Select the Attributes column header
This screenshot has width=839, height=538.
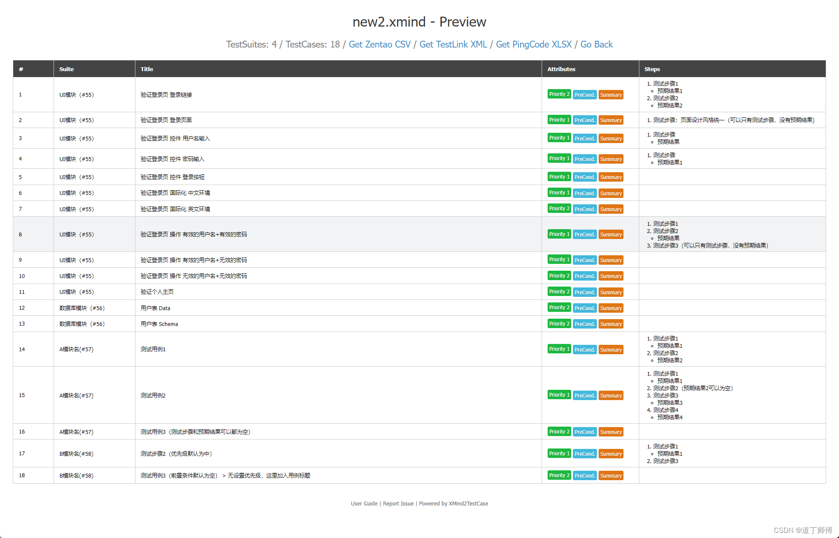click(561, 69)
